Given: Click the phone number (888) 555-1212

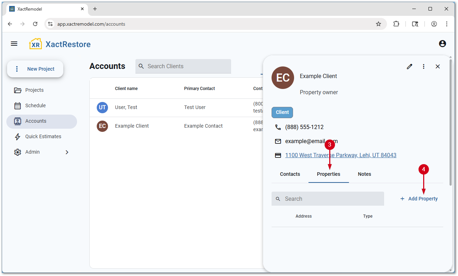Looking at the screenshot, I should [x=304, y=127].
